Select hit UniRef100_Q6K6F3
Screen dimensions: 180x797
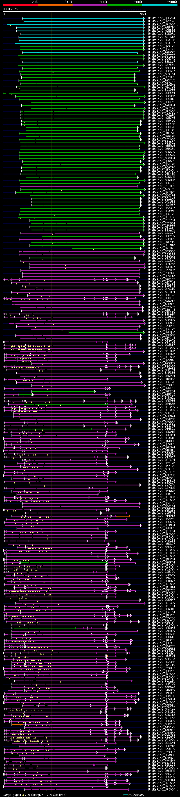pos(161,161)
